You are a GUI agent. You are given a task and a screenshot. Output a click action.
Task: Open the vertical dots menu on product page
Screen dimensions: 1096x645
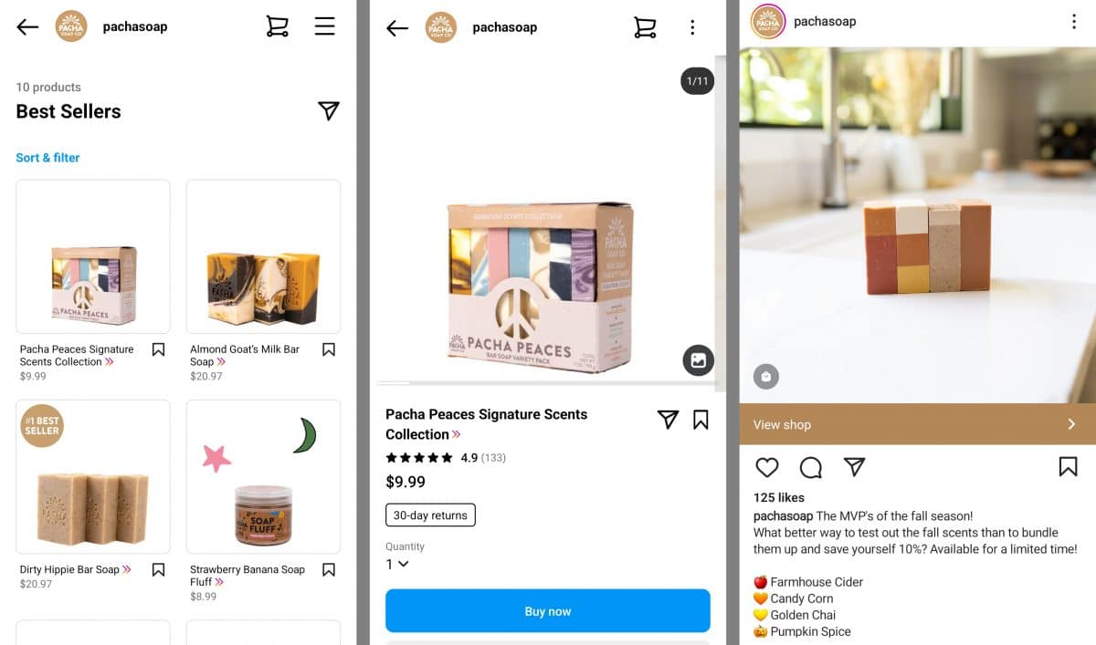click(692, 27)
